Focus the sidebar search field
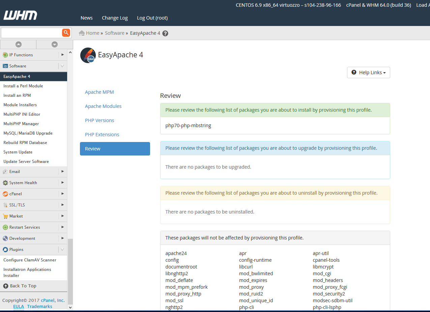This screenshot has height=312, width=430. [32, 33]
